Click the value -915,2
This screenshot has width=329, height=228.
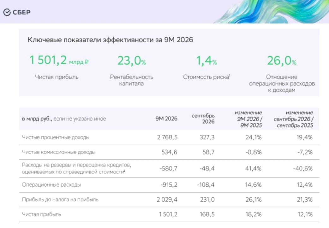click(x=169, y=184)
